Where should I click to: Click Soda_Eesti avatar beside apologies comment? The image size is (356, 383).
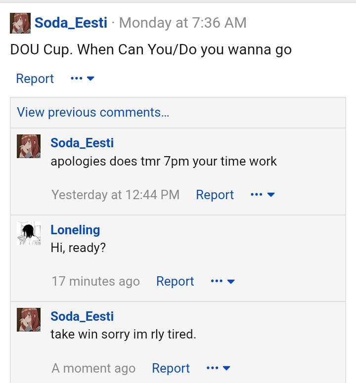[29, 146]
